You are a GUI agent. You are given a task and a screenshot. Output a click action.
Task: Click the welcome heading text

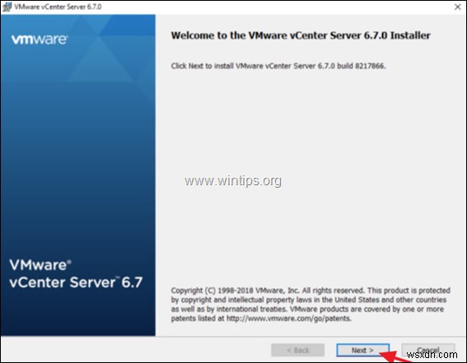(x=301, y=35)
